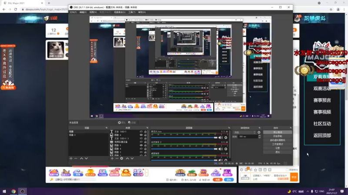Adjust the 麦克风/Aux volume slider

tap(184, 137)
